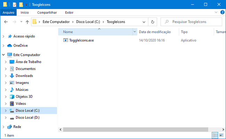Image resolution: width=226 pixels, height=139 pixels.
Task: Click the New Folder icon in the title bar
Action: tap(21, 5)
